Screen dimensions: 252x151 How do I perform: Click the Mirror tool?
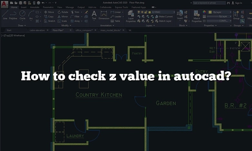pyautogui.click(x=63, y=16)
